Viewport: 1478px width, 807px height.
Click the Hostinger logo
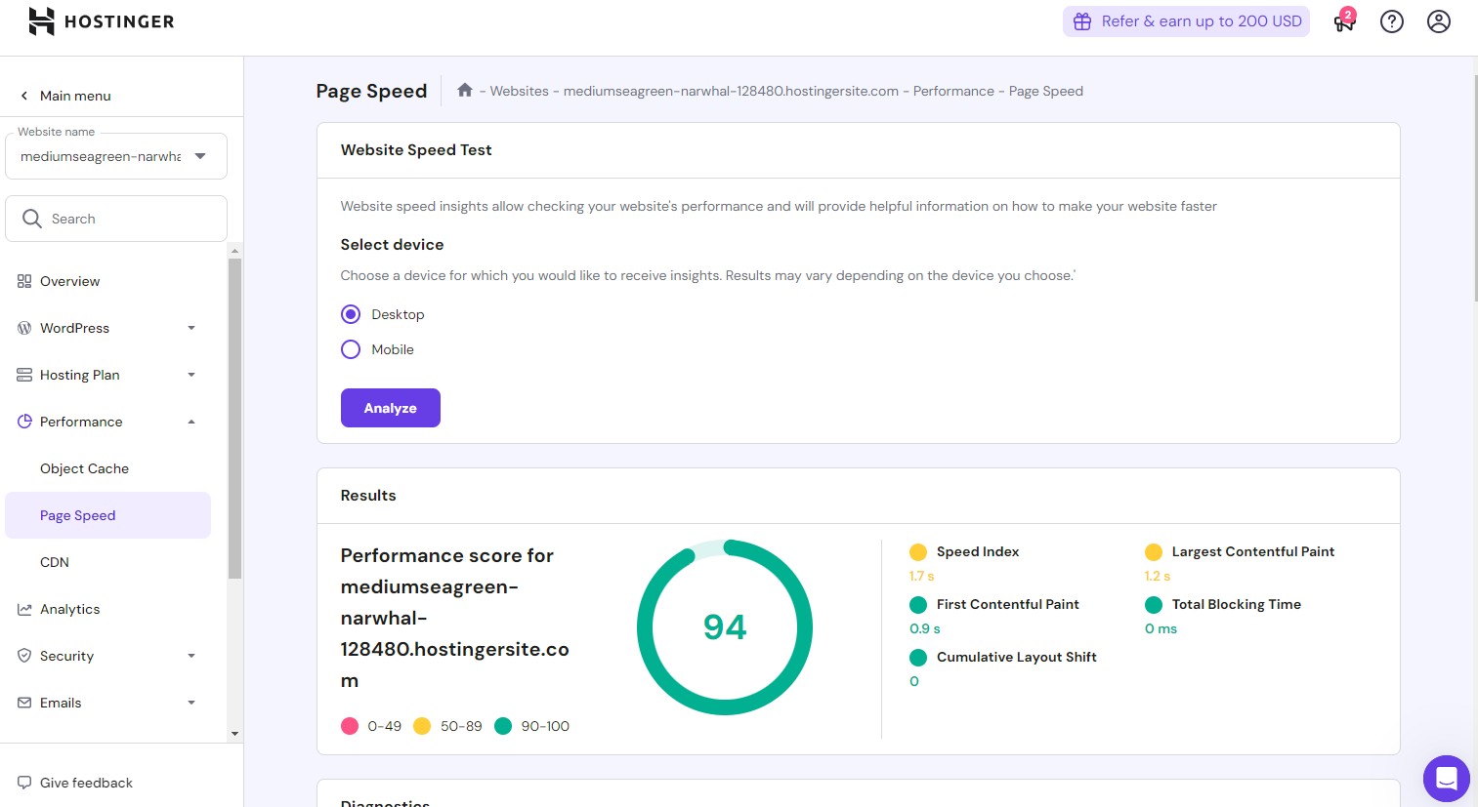point(102,21)
